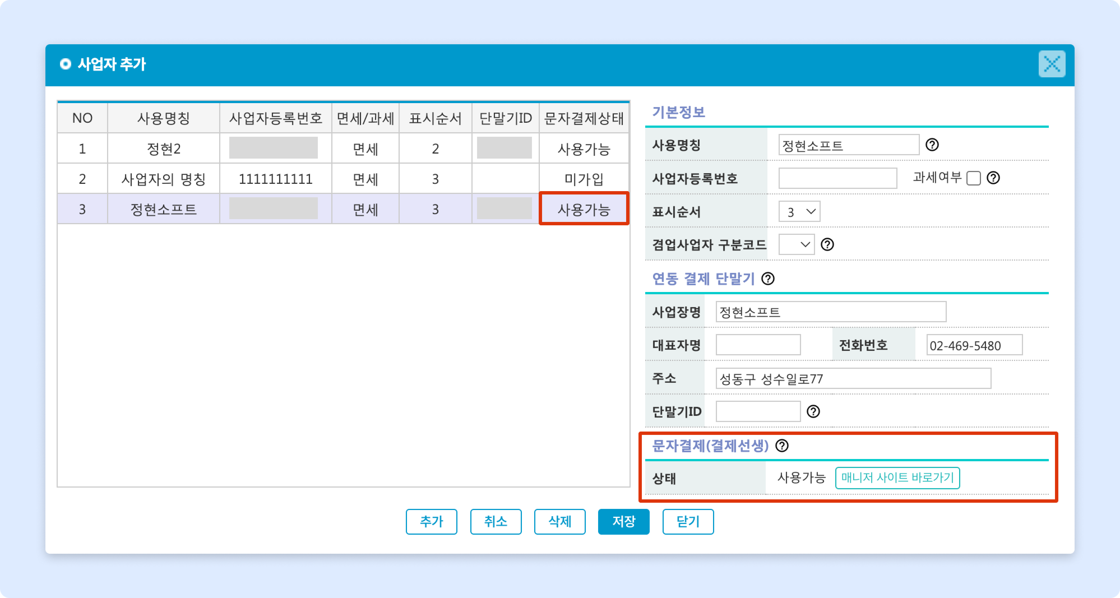This screenshot has height=598, width=1120.
Task: Click help icon beside 문자결제(결제선생) heading
Action: tap(782, 446)
